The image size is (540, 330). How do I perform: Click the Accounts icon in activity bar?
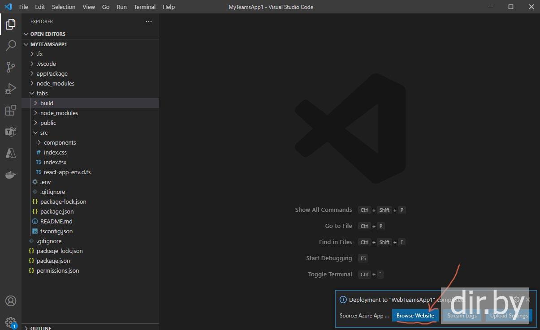pos(11,301)
